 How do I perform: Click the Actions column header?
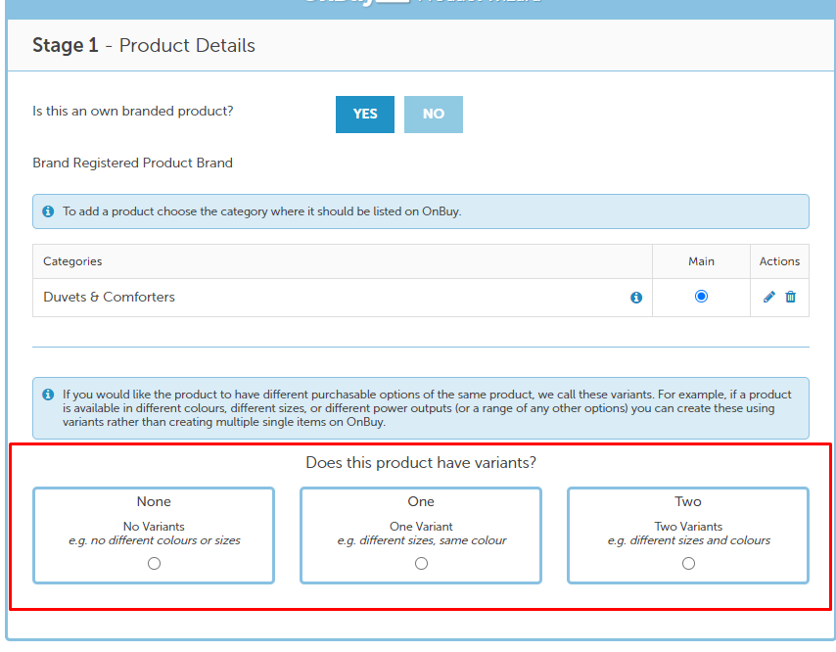tap(779, 261)
